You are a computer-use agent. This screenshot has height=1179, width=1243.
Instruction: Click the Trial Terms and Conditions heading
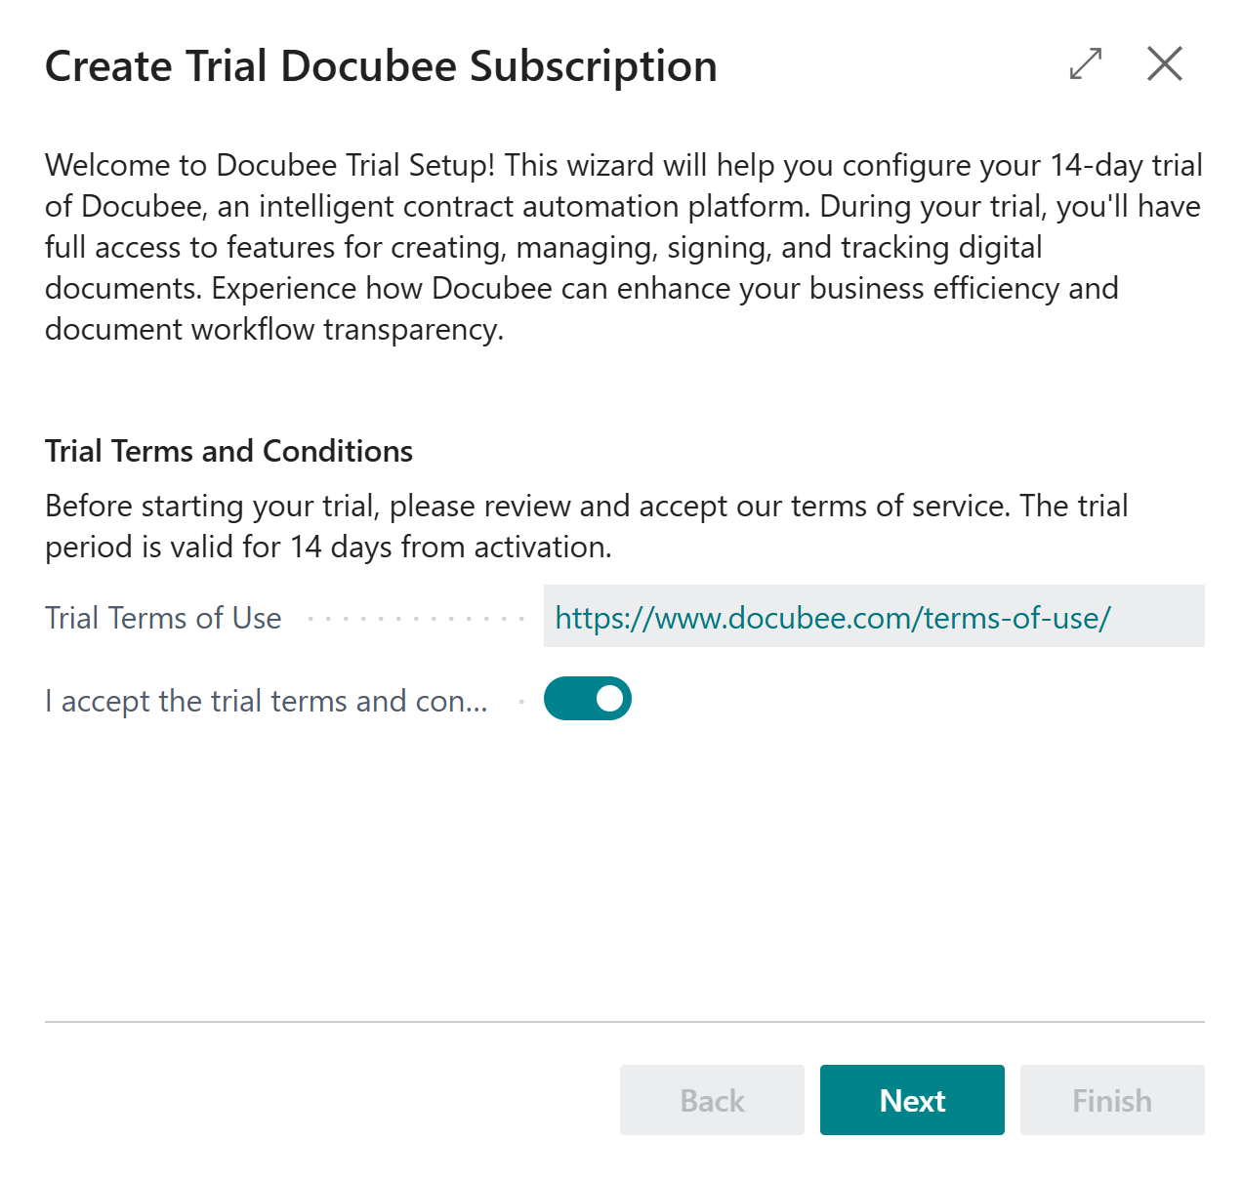tap(228, 451)
